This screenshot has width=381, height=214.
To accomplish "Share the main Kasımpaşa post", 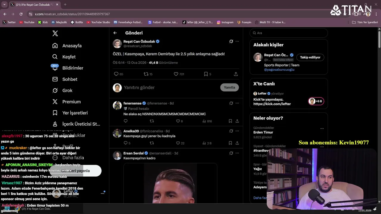I will point(236,74).
